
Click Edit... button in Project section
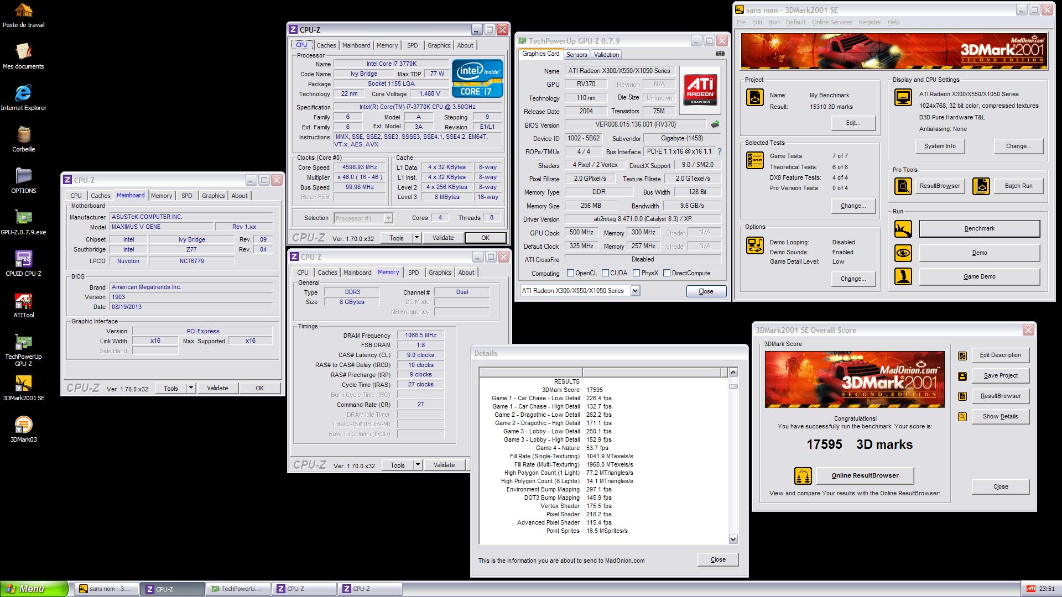click(853, 123)
